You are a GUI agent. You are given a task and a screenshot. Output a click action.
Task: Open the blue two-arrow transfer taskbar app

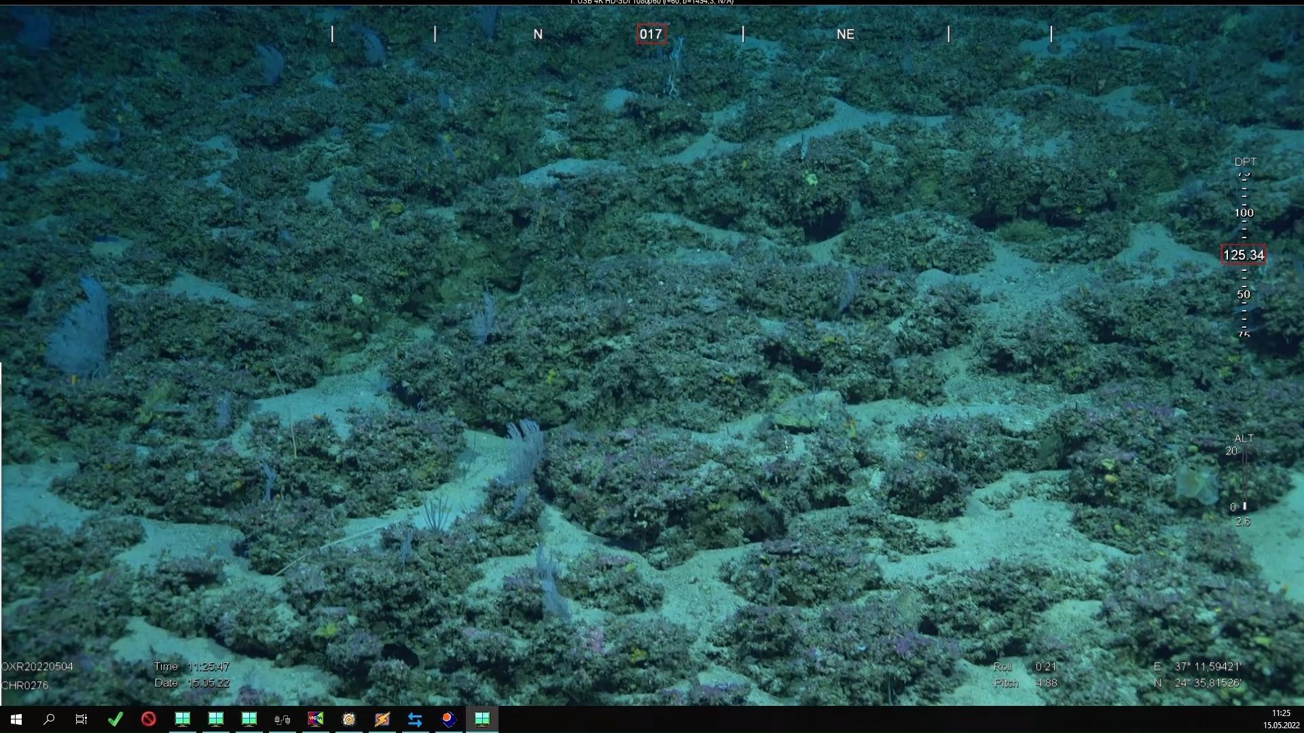[415, 719]
